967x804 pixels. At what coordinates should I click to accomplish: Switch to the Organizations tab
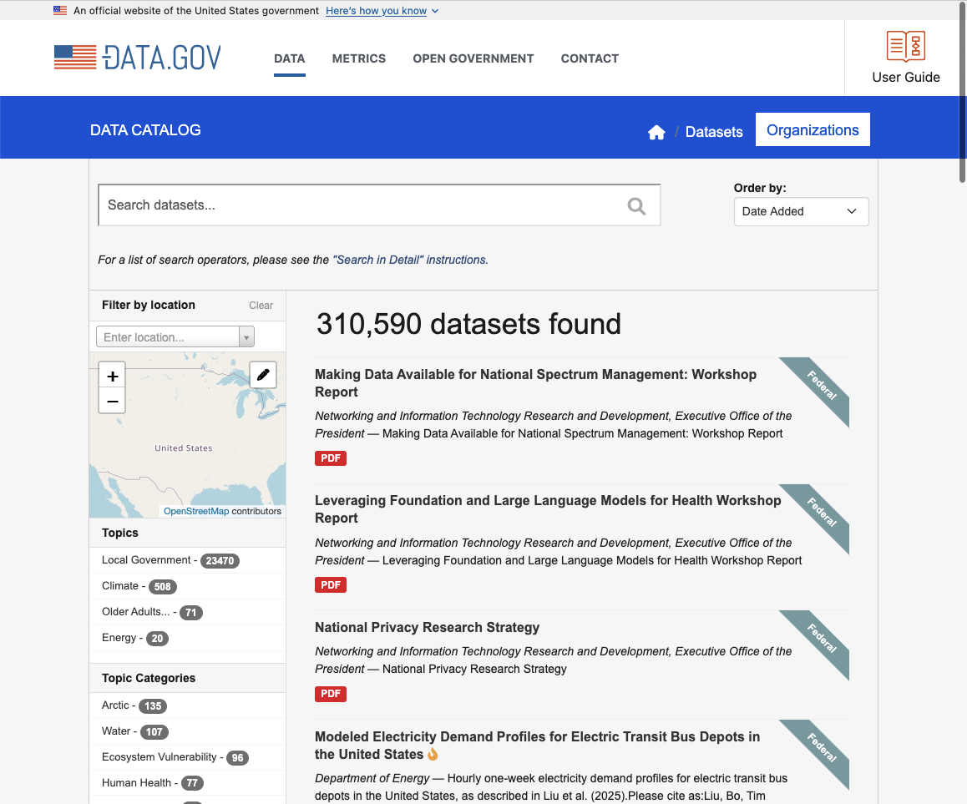point(813,130)
